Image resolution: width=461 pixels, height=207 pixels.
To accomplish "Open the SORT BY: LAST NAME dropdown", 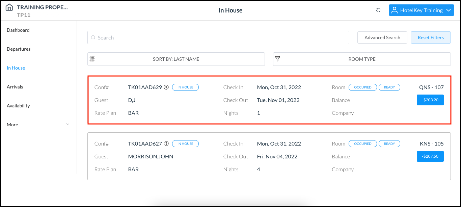I will [x=176, y=59].
